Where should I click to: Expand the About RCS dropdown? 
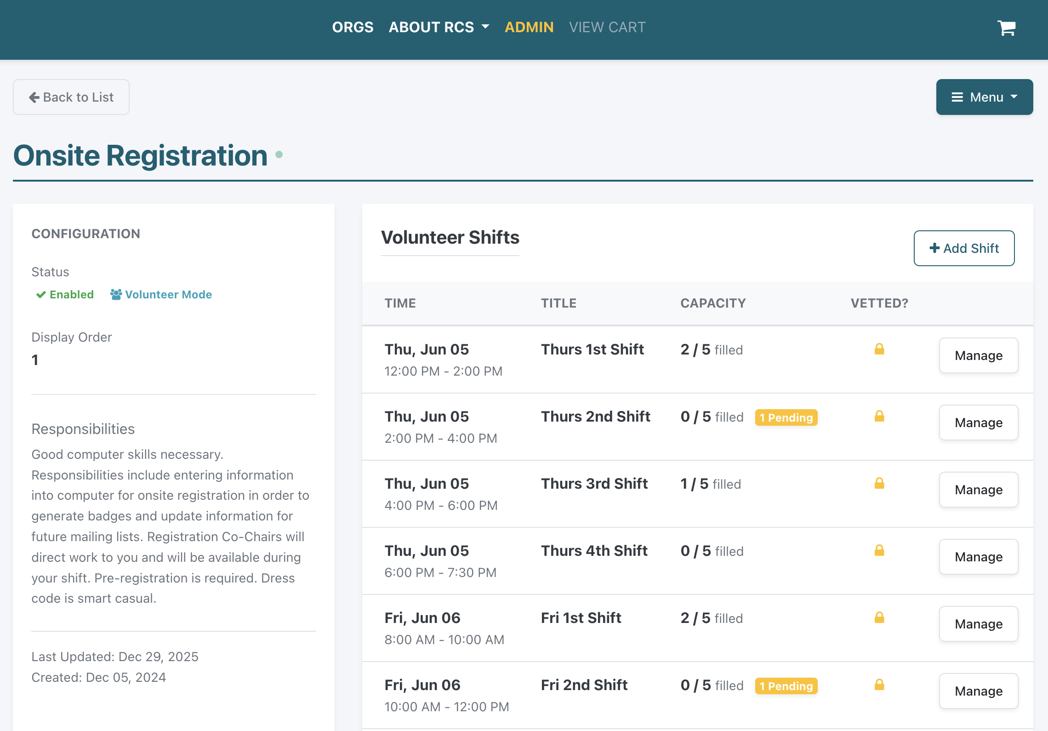point(439,27)
